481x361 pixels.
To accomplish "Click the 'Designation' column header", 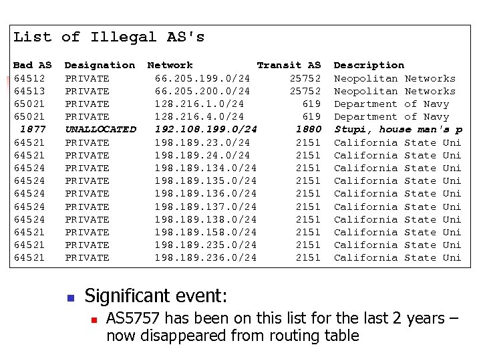I will tap(100, 65).
